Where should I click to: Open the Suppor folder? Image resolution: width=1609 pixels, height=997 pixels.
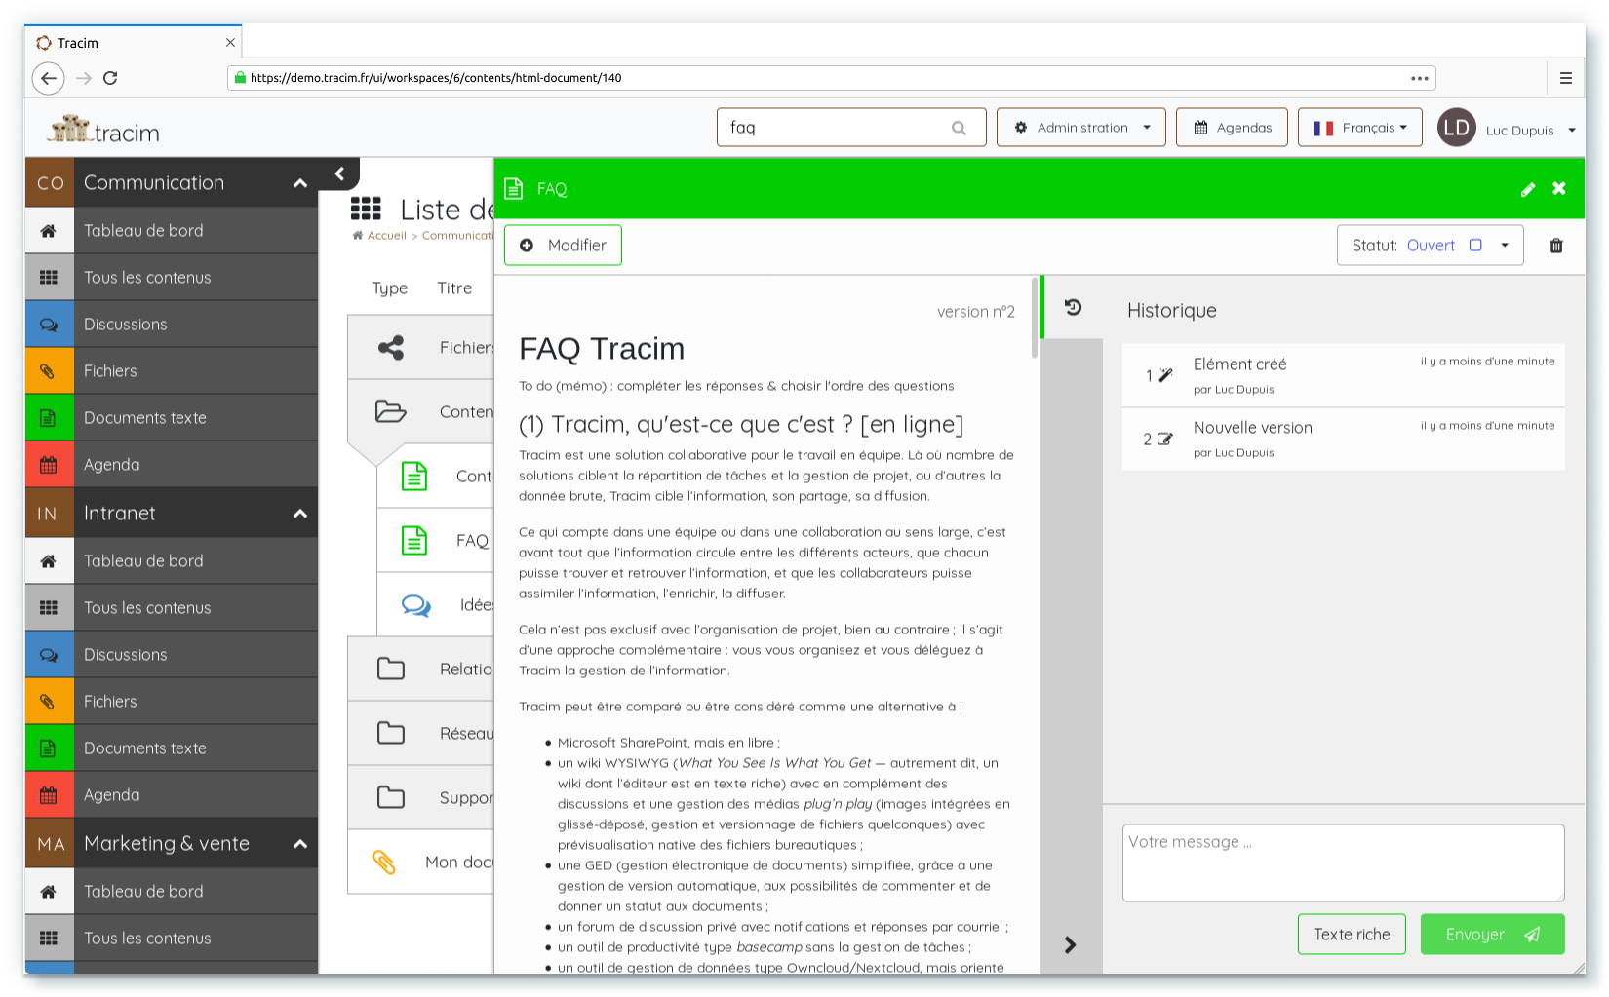tap(420, 797)
